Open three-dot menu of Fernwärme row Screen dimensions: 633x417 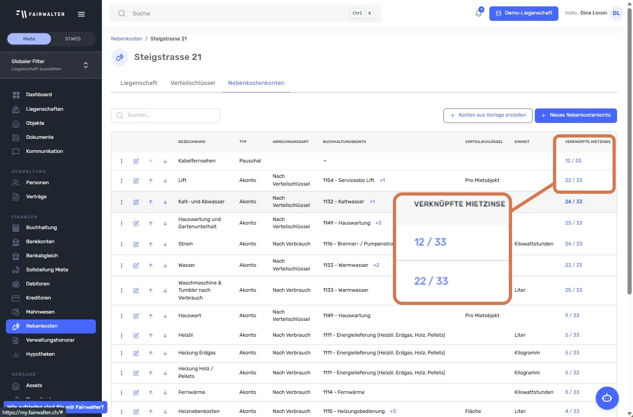point(121,392)
